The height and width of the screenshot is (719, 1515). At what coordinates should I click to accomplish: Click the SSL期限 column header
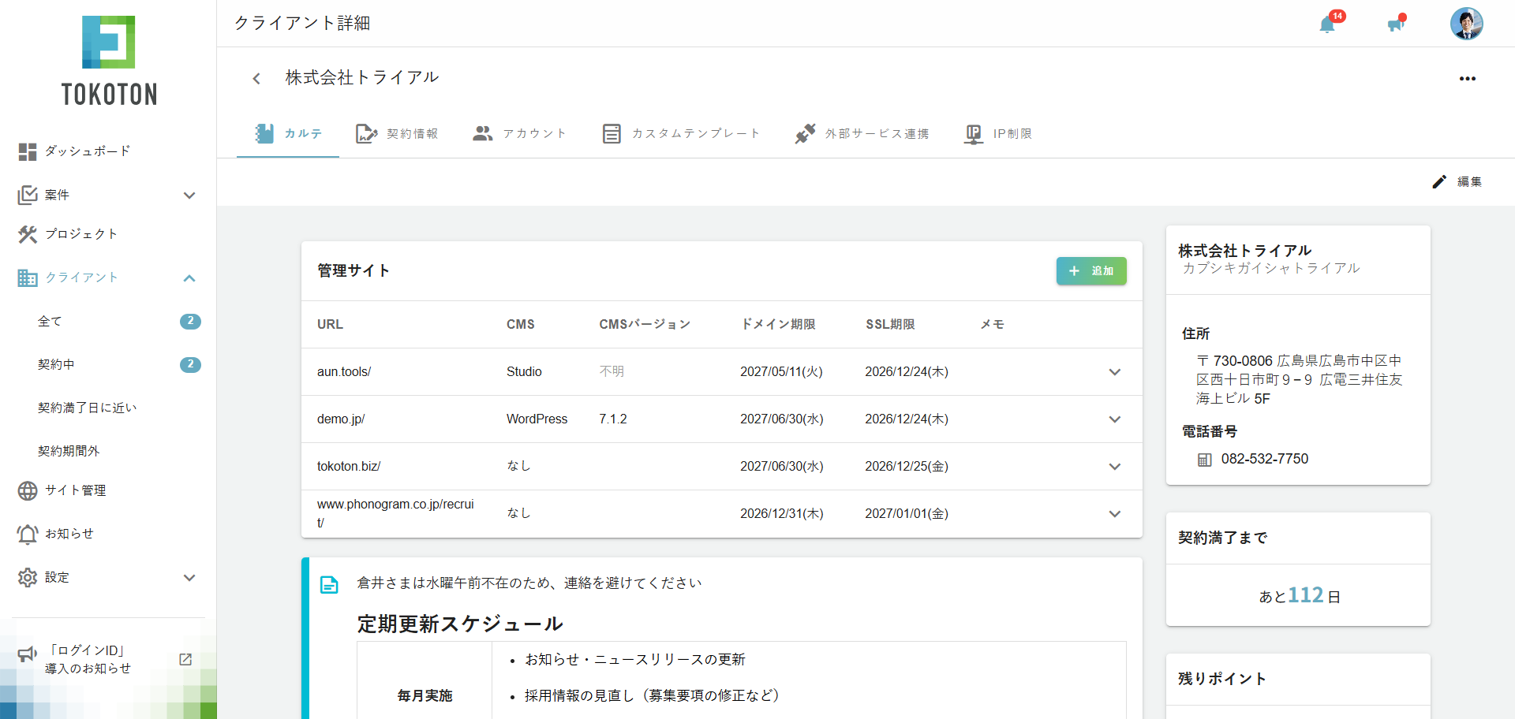tap(890, 324)
